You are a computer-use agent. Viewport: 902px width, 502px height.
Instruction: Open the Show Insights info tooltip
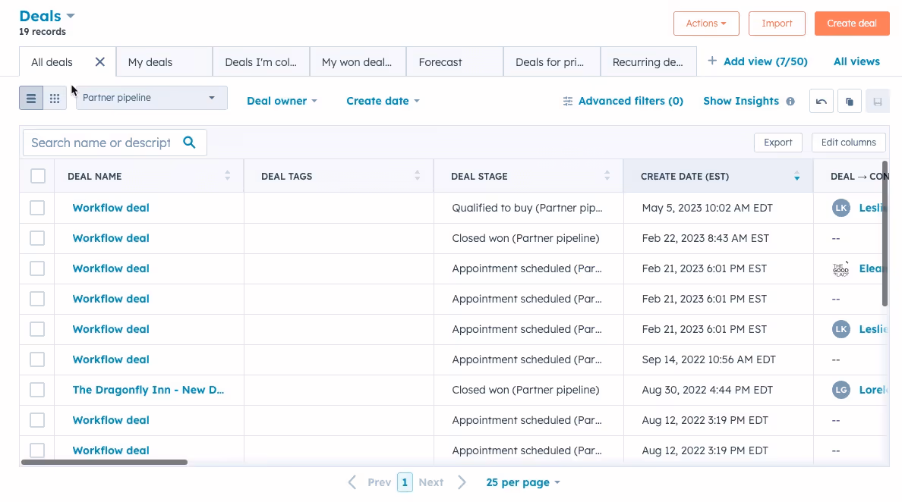pyautogui.click(x=792, y=101)
